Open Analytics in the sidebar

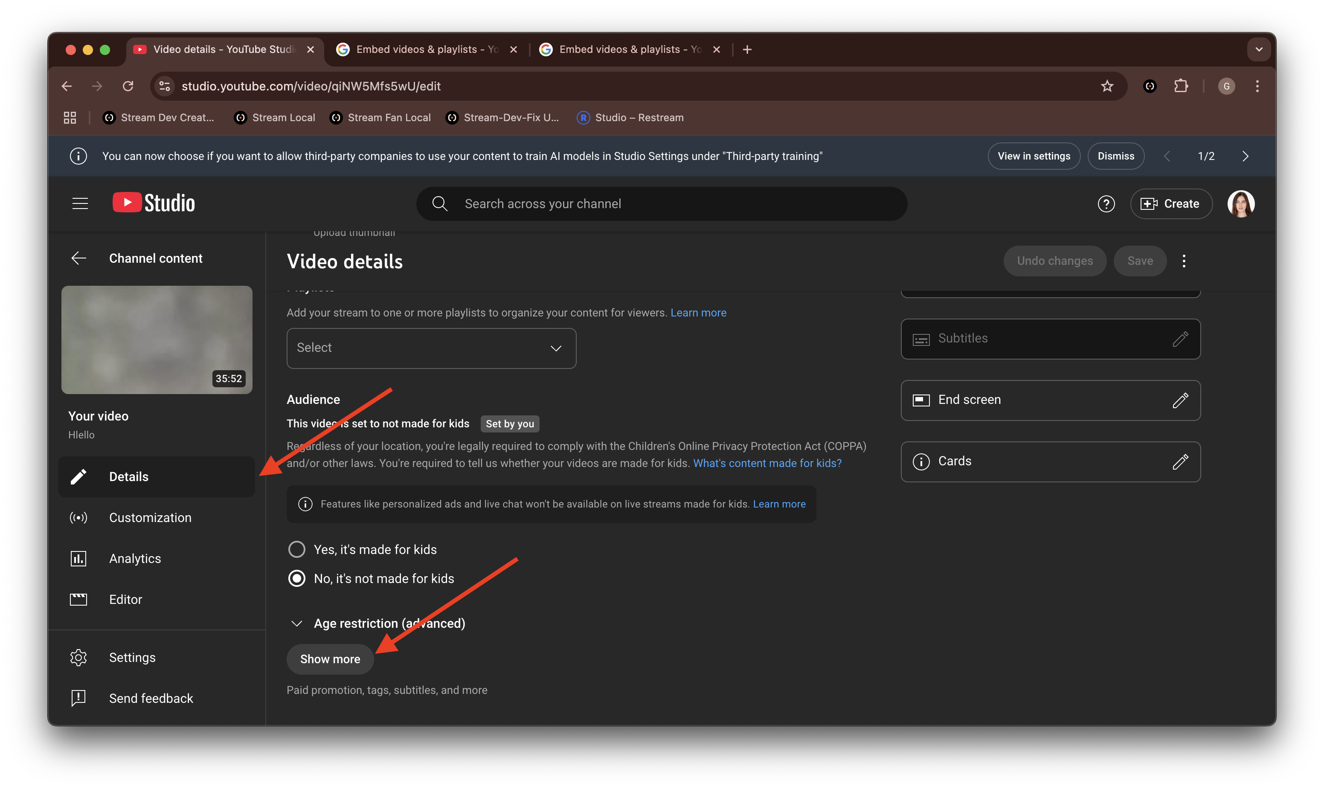pyautogui.click(x=134, y=558)
